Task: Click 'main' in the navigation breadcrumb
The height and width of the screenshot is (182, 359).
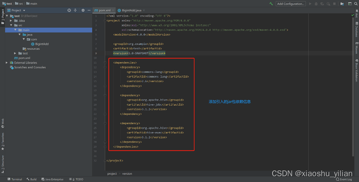Action: [x=32, y=4]
